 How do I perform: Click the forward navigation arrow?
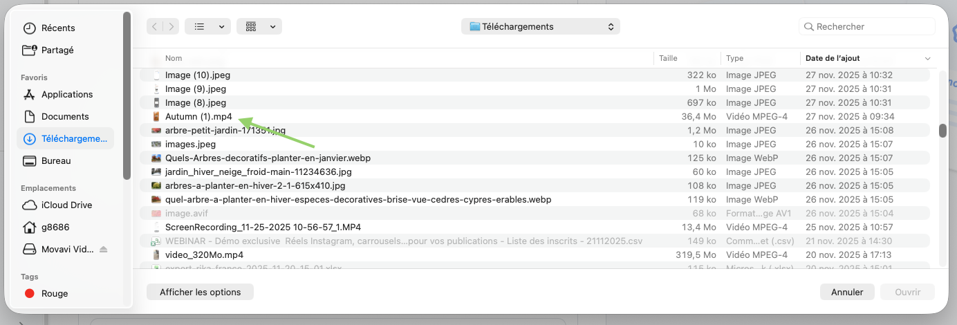[171, 26]
